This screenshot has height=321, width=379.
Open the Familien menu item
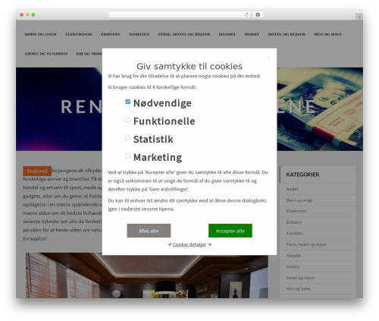pyautogui.click(x=139, y=34)
